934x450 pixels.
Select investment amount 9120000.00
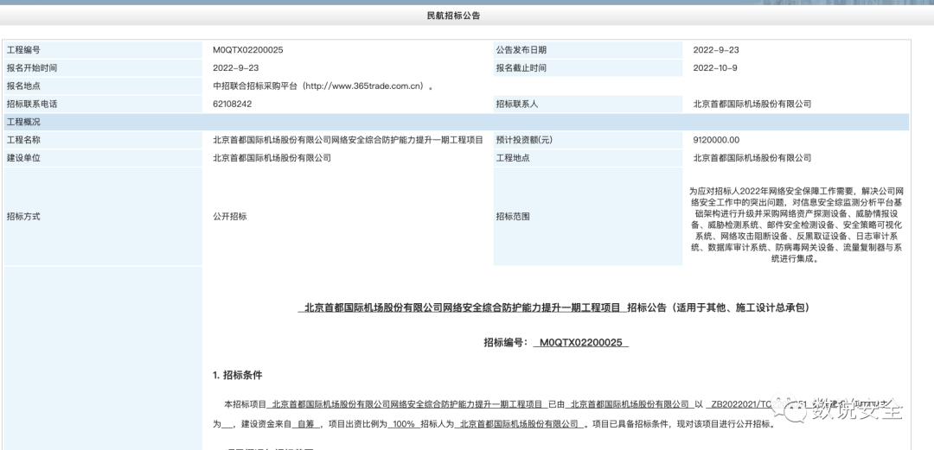click(x=716, y=140)
